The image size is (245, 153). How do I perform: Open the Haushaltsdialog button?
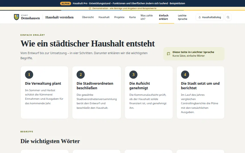pos(210,17)
